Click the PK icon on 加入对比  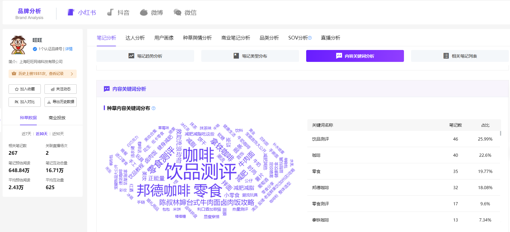pyautogui.click(x=17, y=102)
